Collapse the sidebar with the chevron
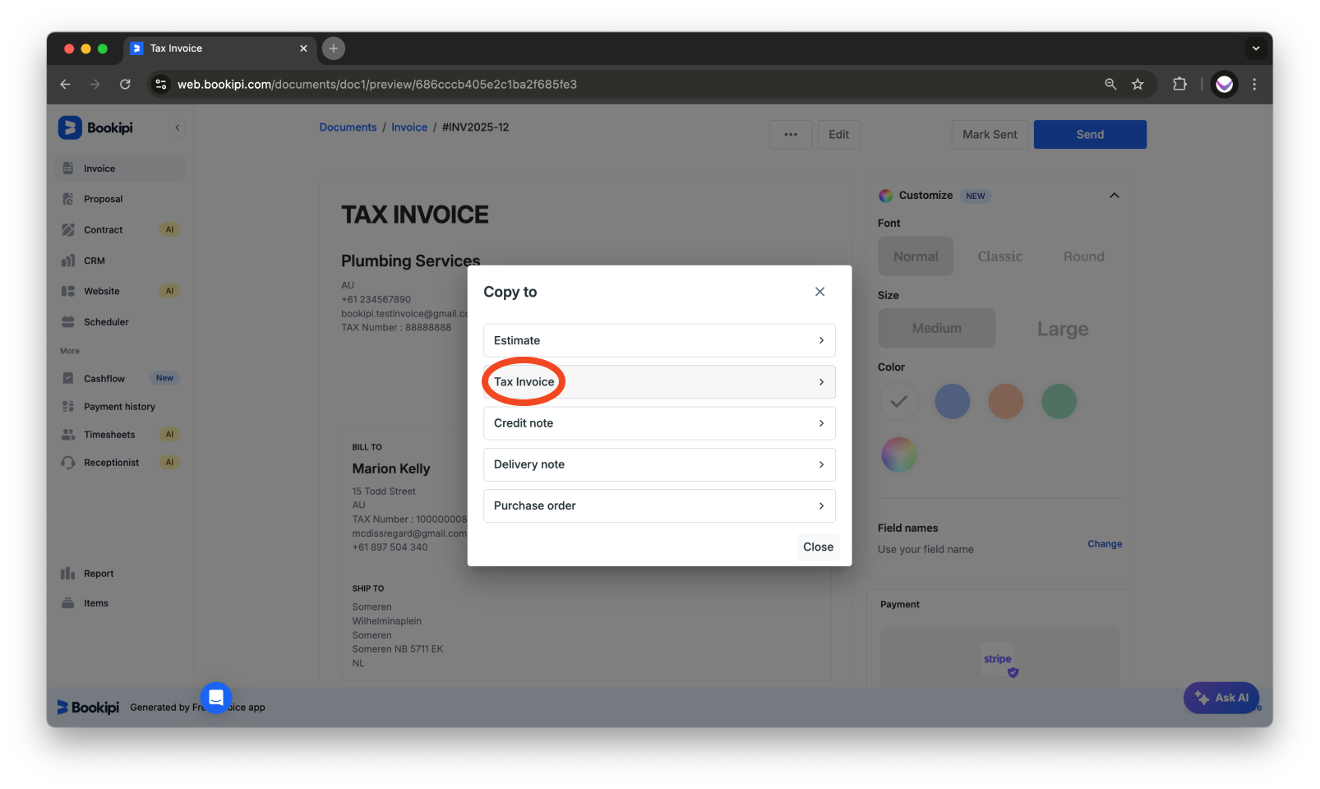Screen dimensions: 1320x789 [x=178, y=127]
